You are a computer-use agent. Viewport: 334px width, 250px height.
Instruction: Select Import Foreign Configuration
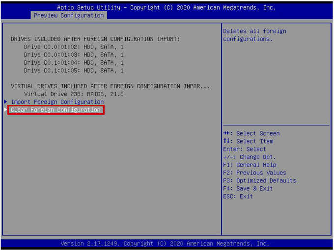click(57, 102)
